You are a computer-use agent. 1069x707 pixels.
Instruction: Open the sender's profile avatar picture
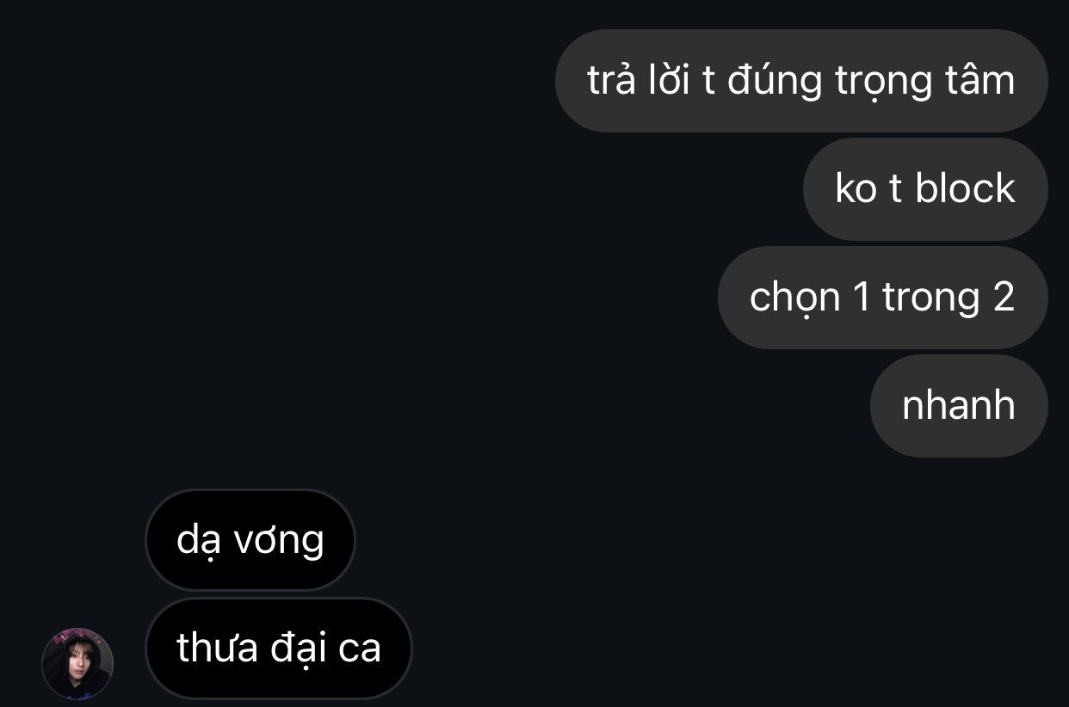pos(77,663)
